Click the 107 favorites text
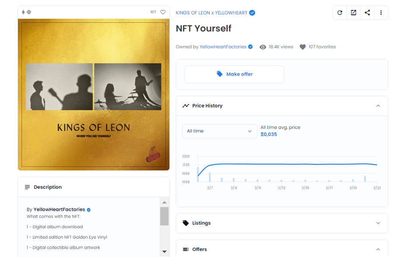Viewport: 409px width, 257px height. pos(322,47)
